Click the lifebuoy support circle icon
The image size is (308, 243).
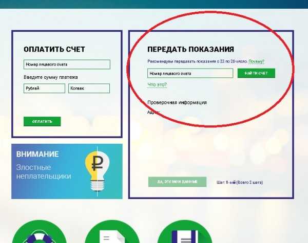(40, 232)
